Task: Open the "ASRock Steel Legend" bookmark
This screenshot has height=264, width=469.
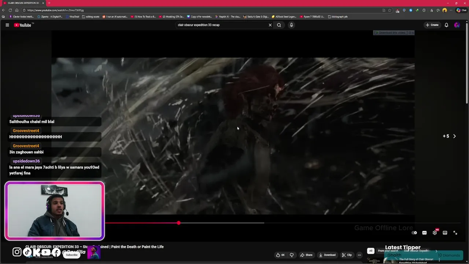Action: pos(284,16)
